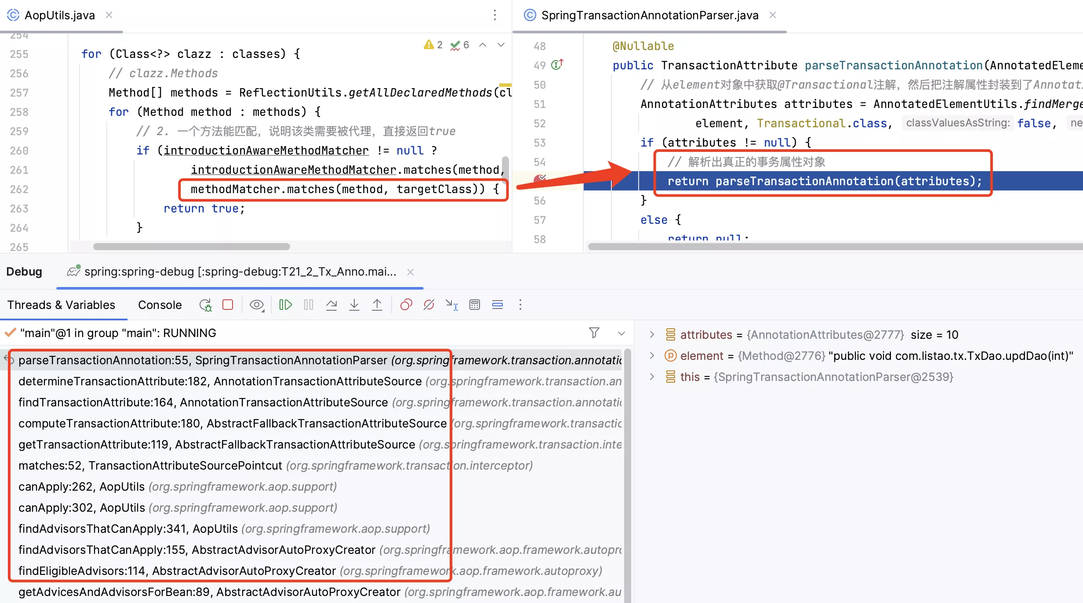
Task: Click the return parseTransactionAnnotation(attributes) line
Action: 825,181
